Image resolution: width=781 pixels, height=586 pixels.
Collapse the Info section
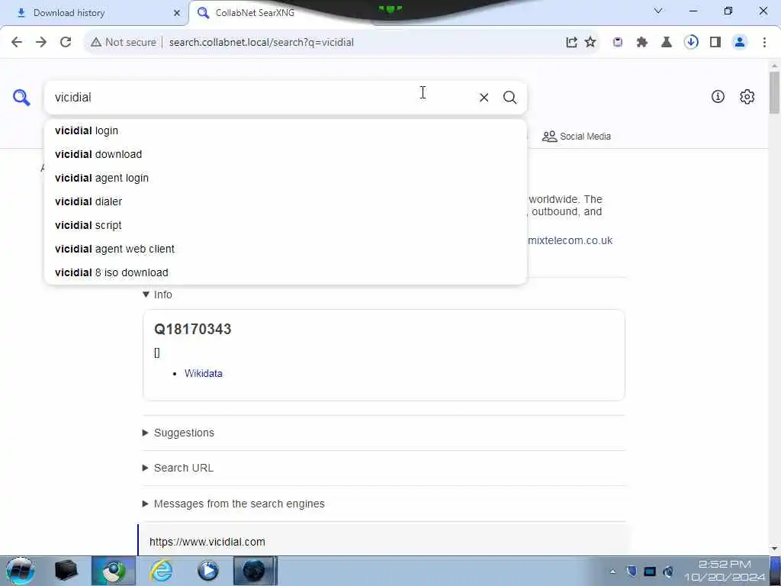157,295
